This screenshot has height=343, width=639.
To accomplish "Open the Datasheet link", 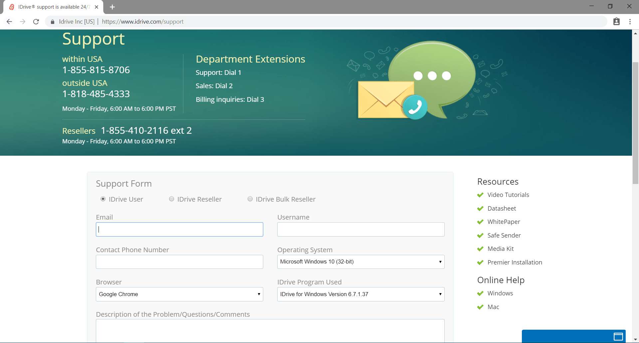I will pos(502,209).
